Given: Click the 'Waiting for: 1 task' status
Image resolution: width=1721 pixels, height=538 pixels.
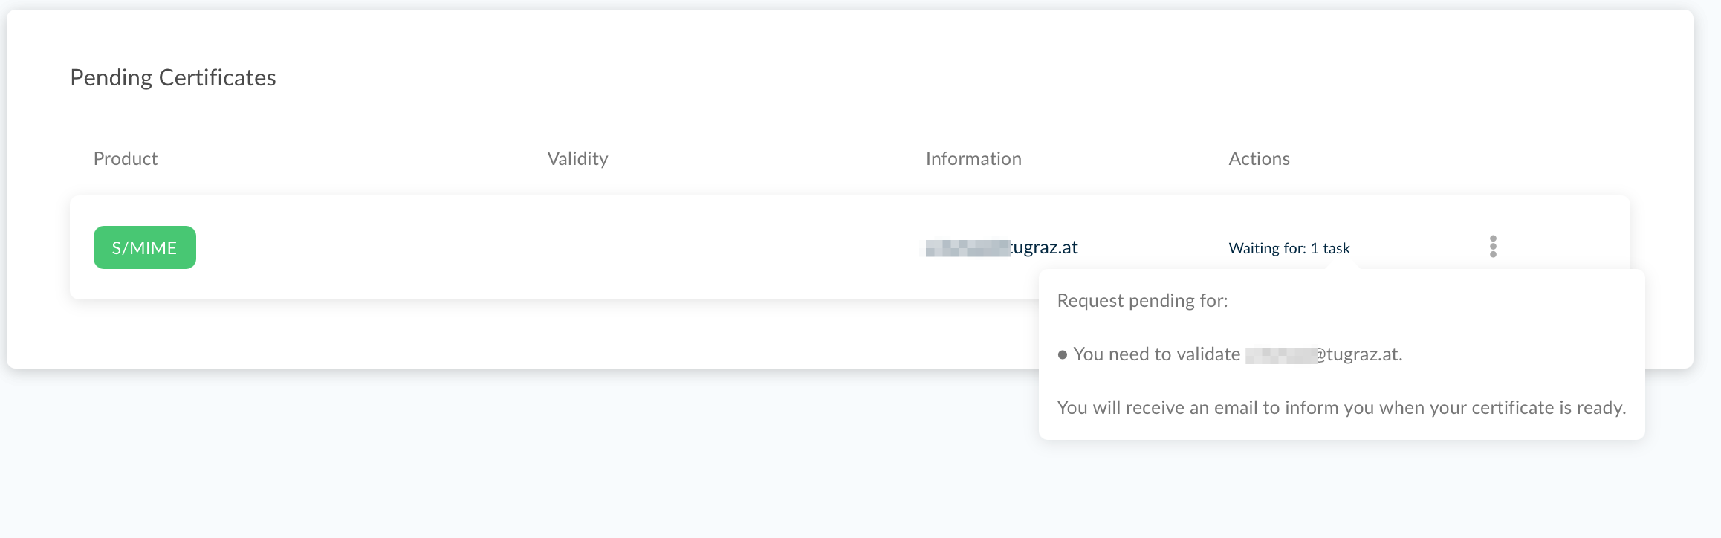Looking at the screenshot, I should (1289, 248).
